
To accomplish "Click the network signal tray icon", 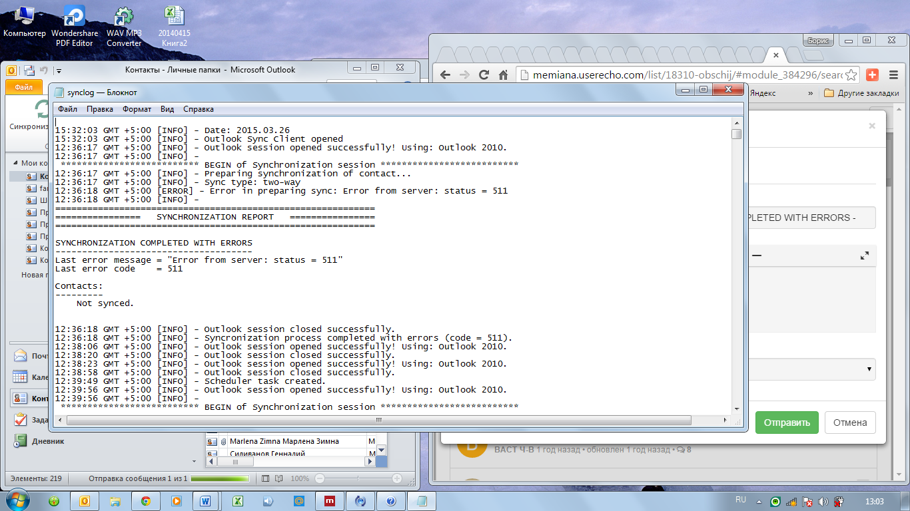I will click(790, 502).
